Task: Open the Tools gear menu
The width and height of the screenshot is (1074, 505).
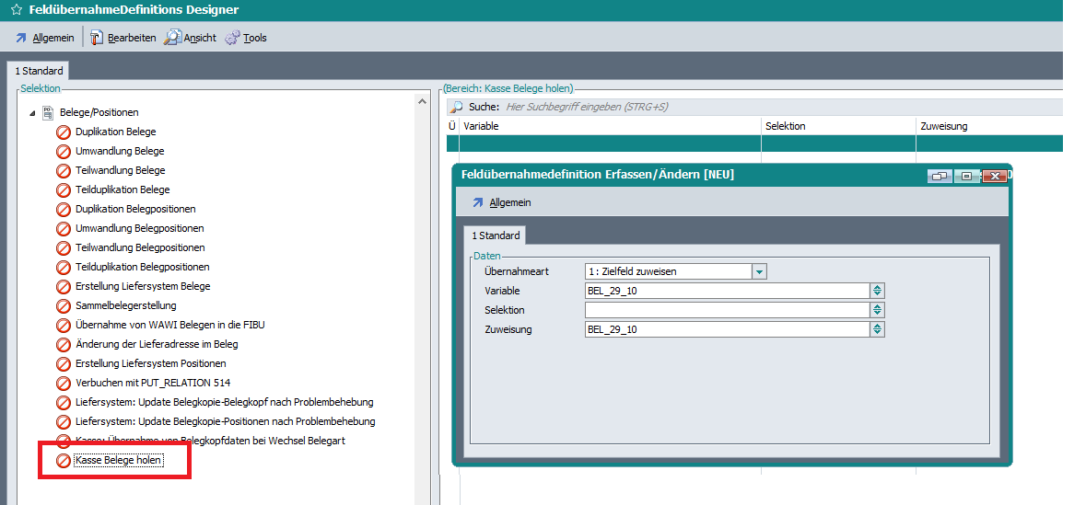Action: click(232, 38)
